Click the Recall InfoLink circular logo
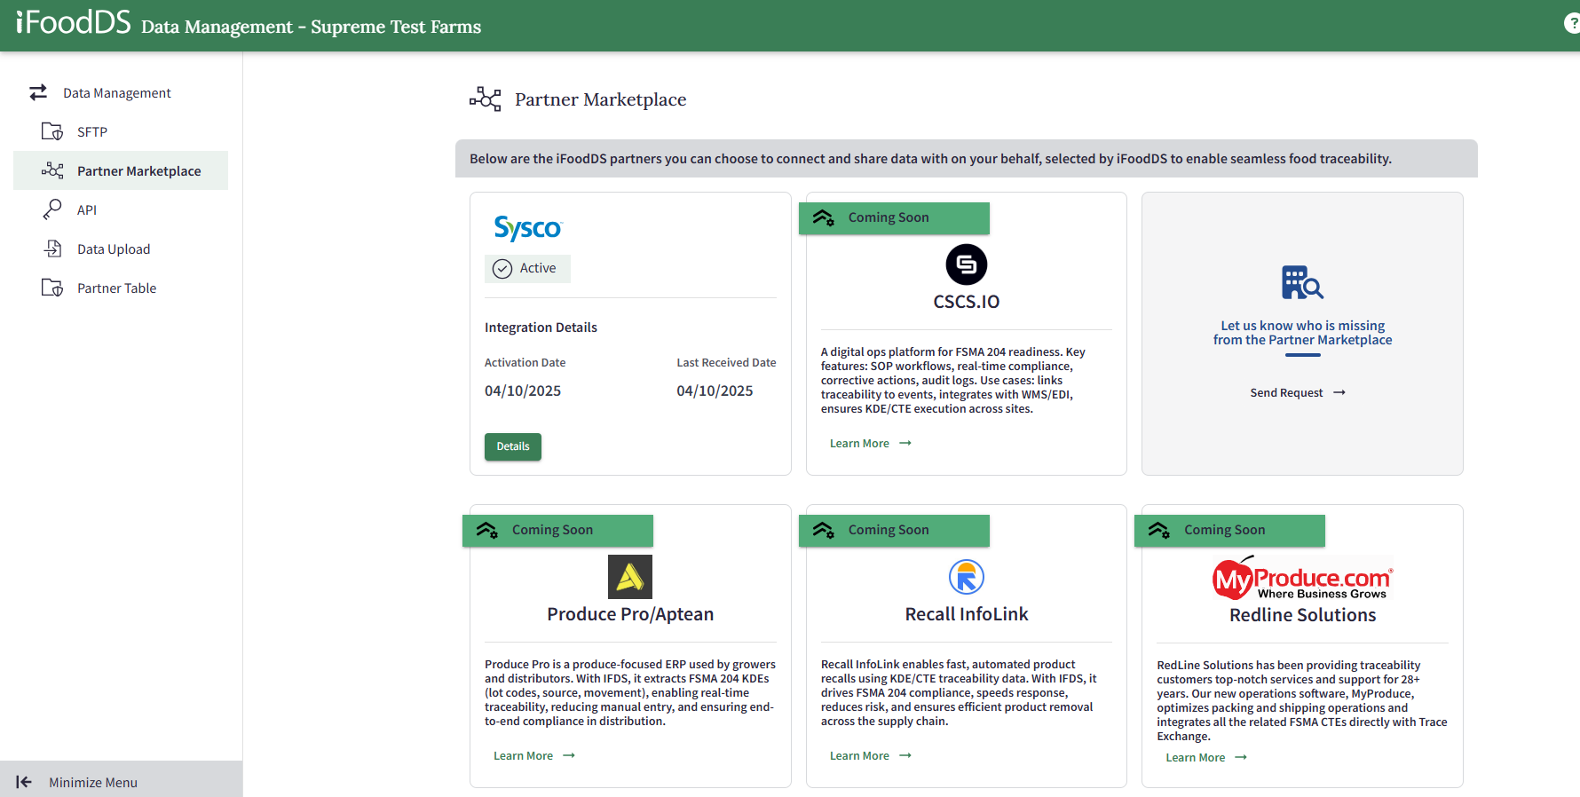The image size is (1580, 797). (x=967, y=577)
